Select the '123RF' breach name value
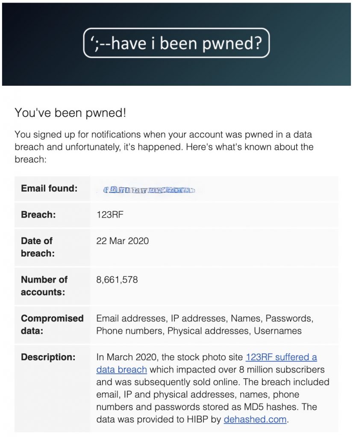Screen dimensions: 353x437 [110, 215]
